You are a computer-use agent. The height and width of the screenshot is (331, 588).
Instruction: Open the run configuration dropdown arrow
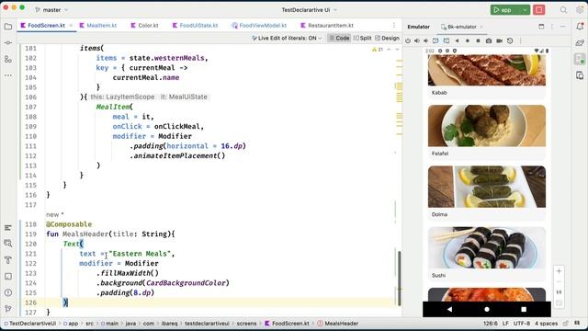pyautogui.click(x=525, y=10)
